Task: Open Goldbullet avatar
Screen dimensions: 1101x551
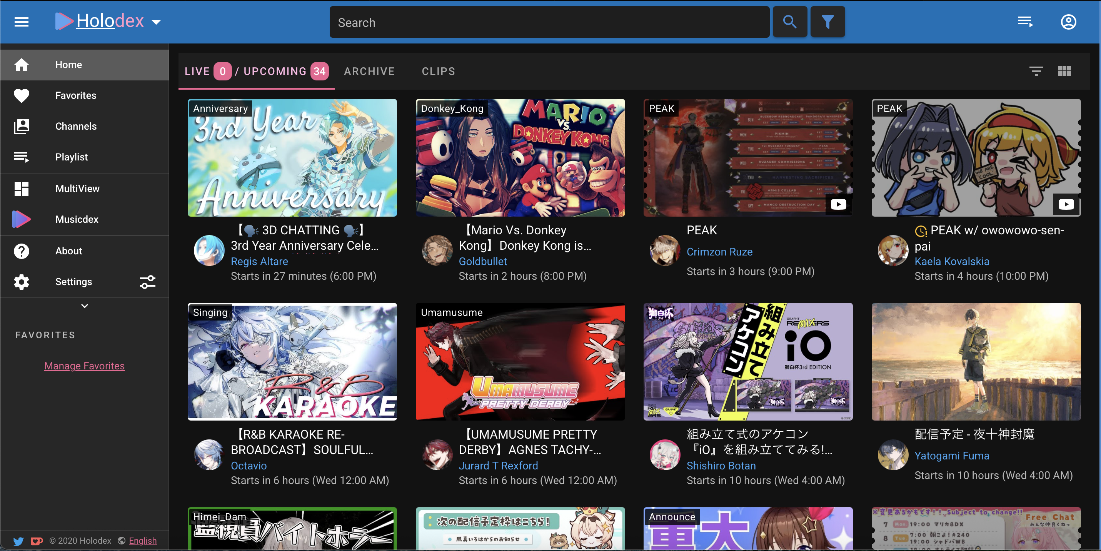Action: pos(437,250)
